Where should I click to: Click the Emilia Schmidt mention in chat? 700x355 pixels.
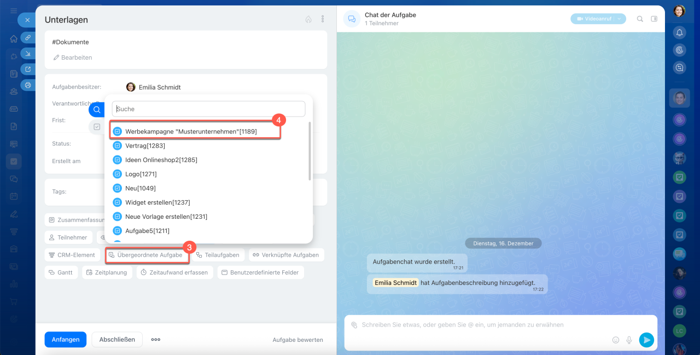click(396, 283)
